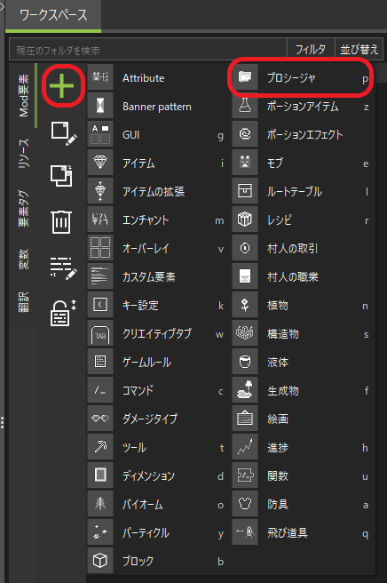The height and width of the screenshot is (583, 387).
Task: Click the ワークスペース tab
Action: (x=53, y=15)
